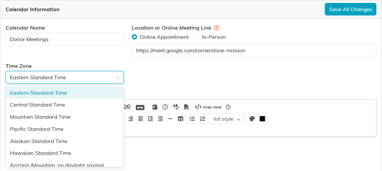The image size is (382, 171).
Task: Insert a table using the table icon
Action: [x=180, y=119]
